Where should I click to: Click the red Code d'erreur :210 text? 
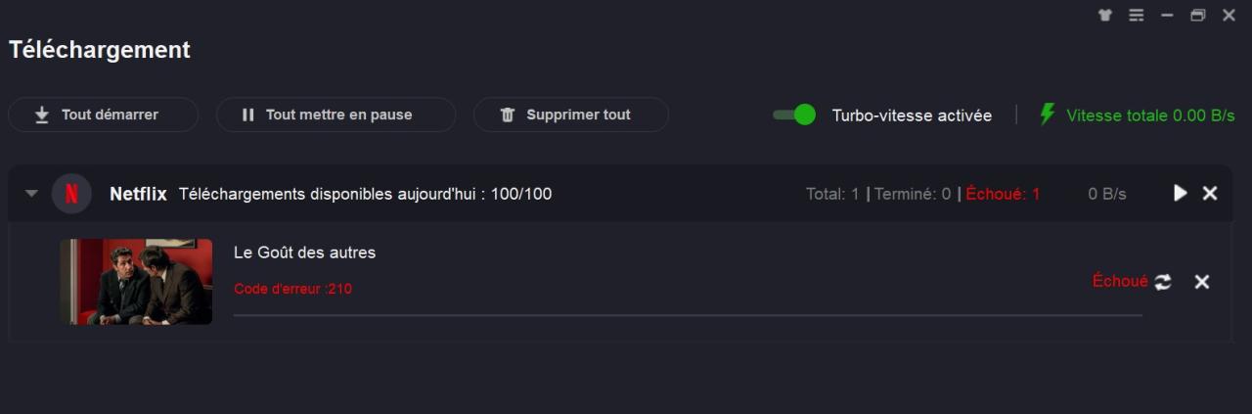click(x=292, y=289)
